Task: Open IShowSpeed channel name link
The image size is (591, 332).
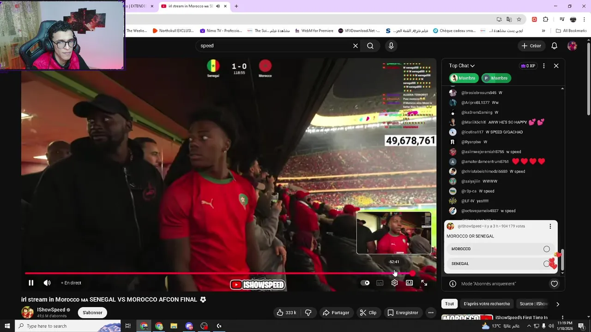Action: (x=51, y=310)
